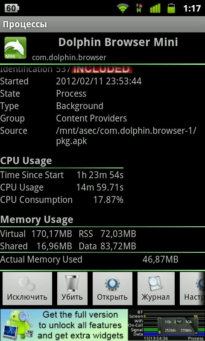Tap the green battery icon in status bar
Viewport: 205px width, 341px height.
click(x=171, y=8)
